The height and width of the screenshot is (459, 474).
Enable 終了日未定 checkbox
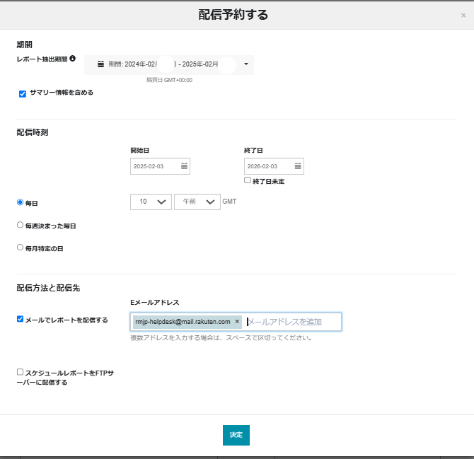(248, 180)
